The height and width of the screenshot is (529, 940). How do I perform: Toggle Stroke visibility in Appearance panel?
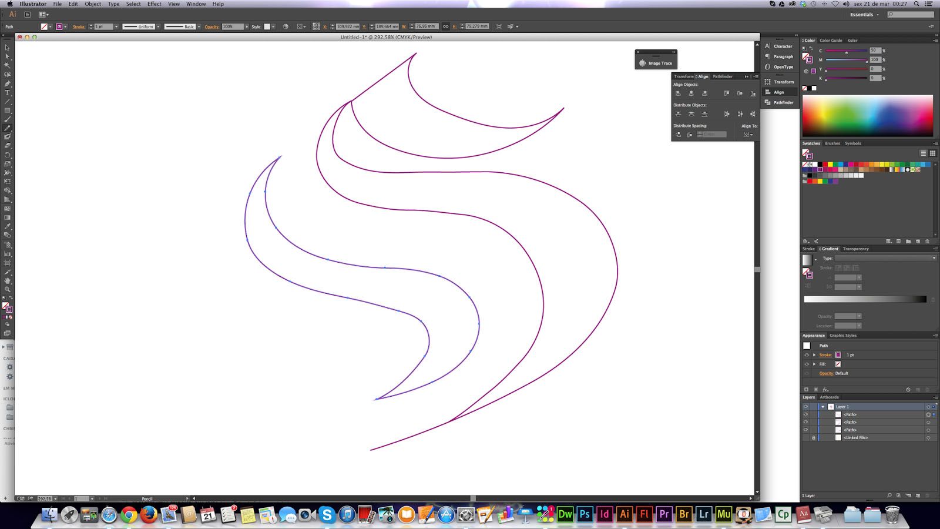[806, 355]
